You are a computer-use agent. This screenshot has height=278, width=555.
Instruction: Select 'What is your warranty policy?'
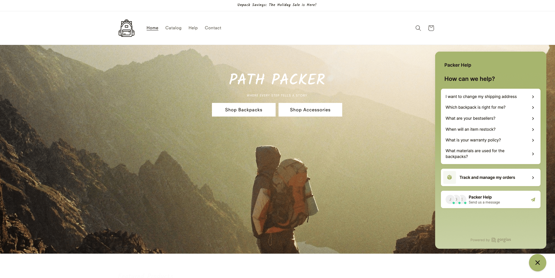click(x=490, y=140)
